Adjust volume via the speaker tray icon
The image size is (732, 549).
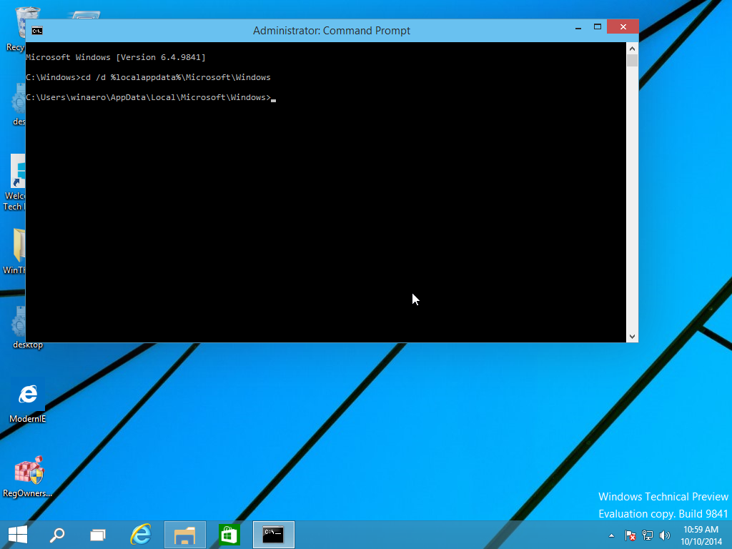[663, 535]
